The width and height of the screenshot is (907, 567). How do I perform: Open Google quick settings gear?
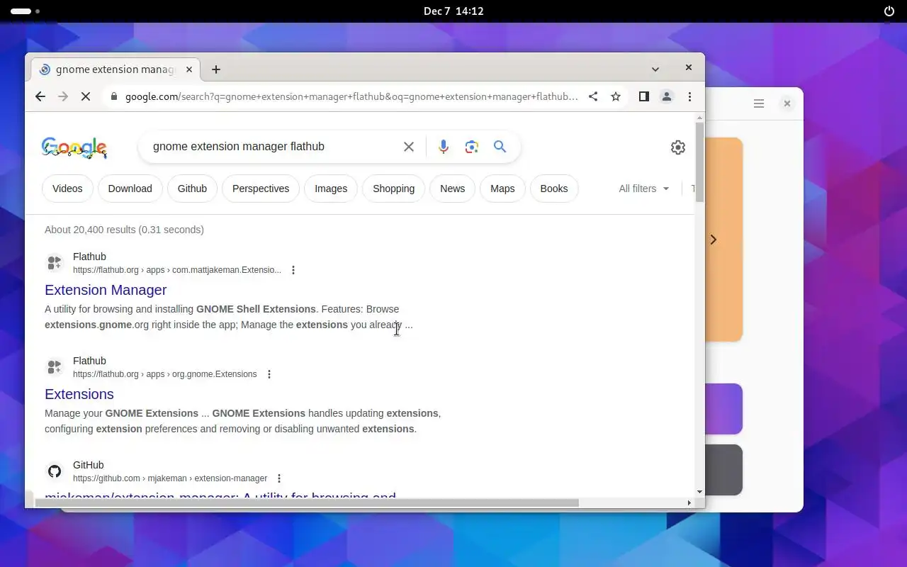click(x=678, y=147)
